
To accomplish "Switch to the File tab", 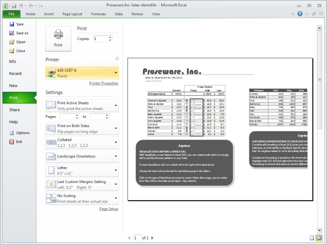I will 12,14.
